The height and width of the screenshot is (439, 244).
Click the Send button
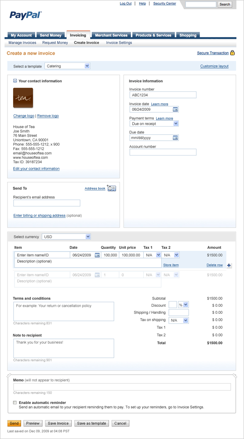pyautogui.click(x=14, y=423)
